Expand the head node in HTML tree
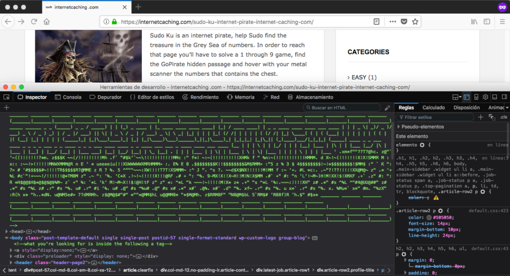The width and height of the screenshot is (510, 276). click(6, 231)
